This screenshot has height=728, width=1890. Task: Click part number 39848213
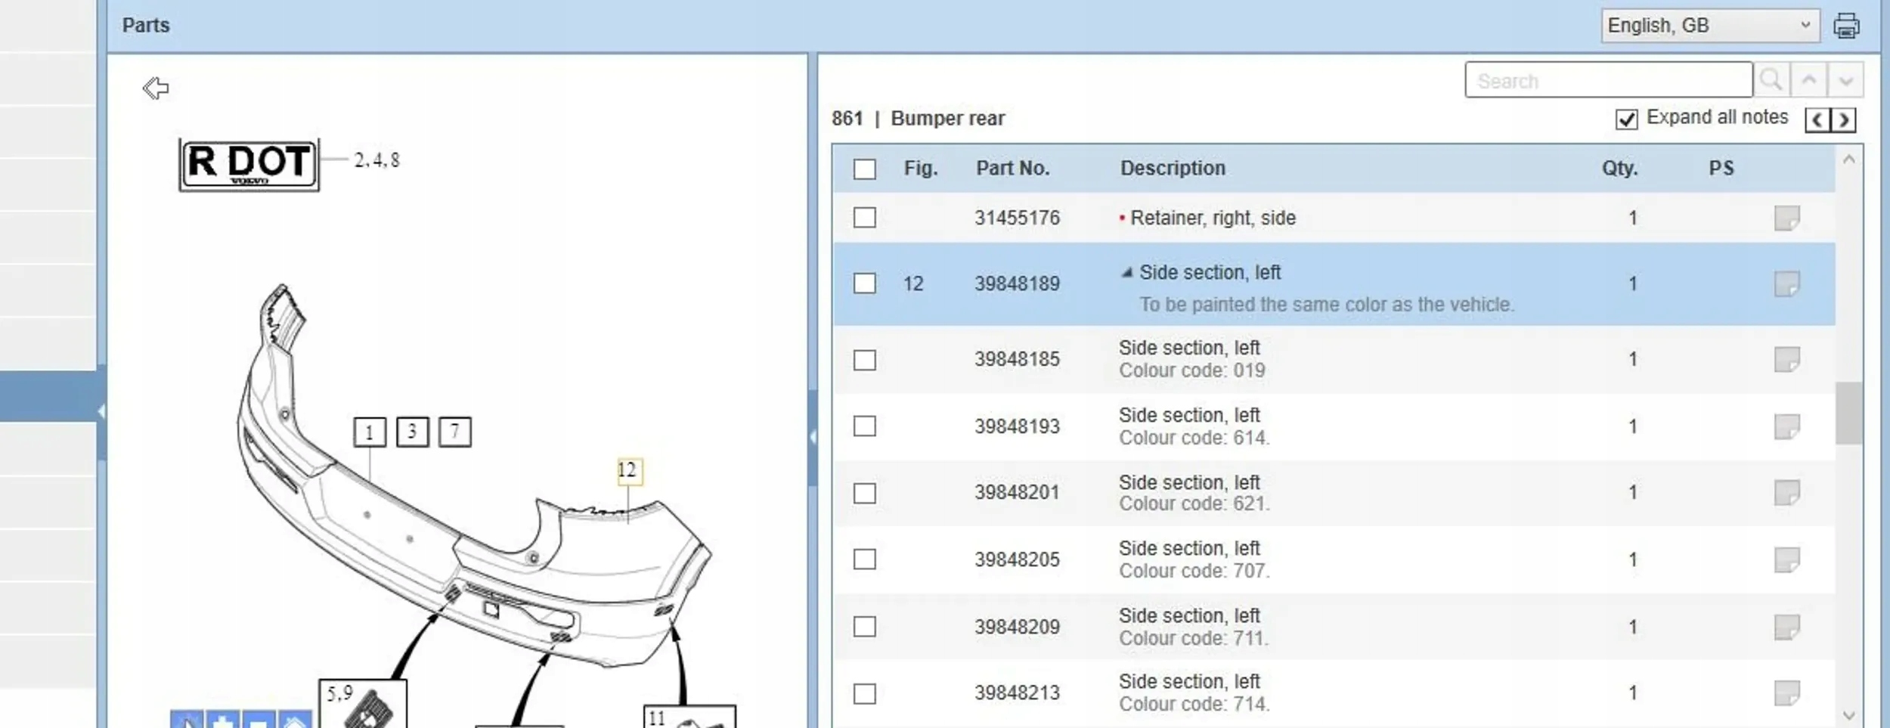coord(1017,692)
